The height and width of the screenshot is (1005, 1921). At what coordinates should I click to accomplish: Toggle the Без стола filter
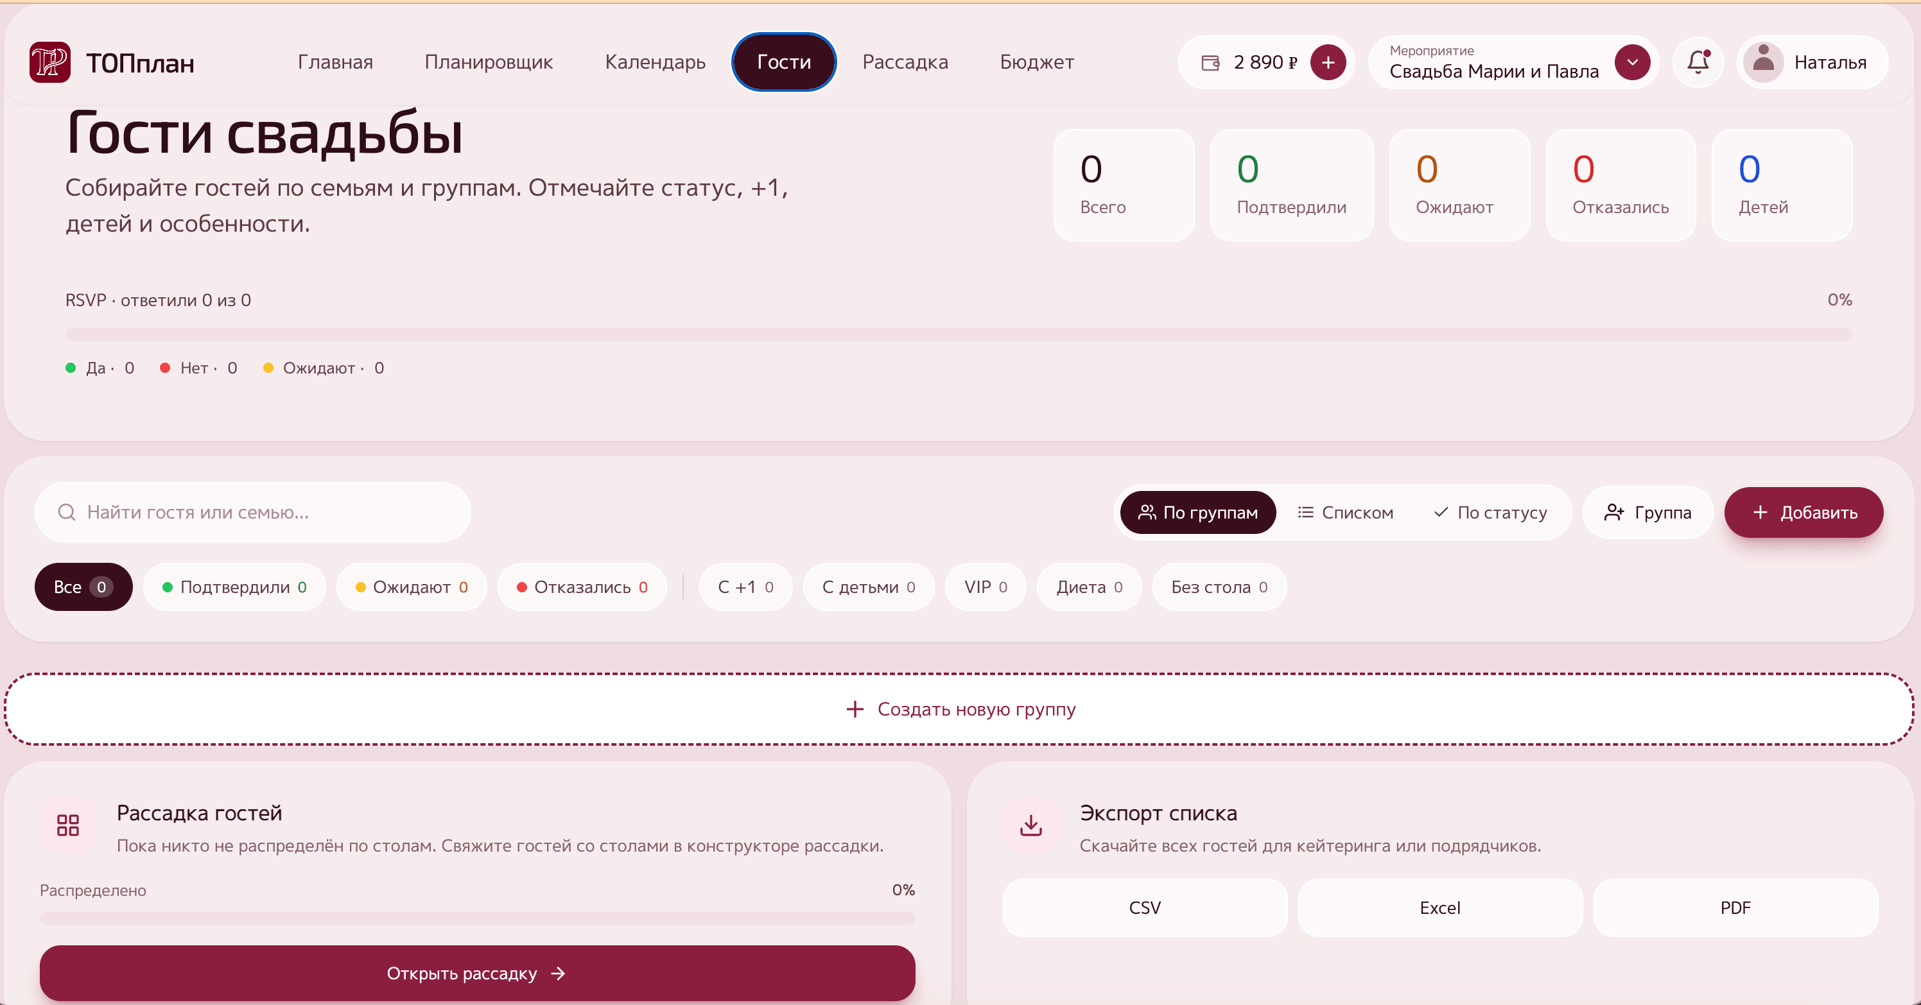point(1219,587)
